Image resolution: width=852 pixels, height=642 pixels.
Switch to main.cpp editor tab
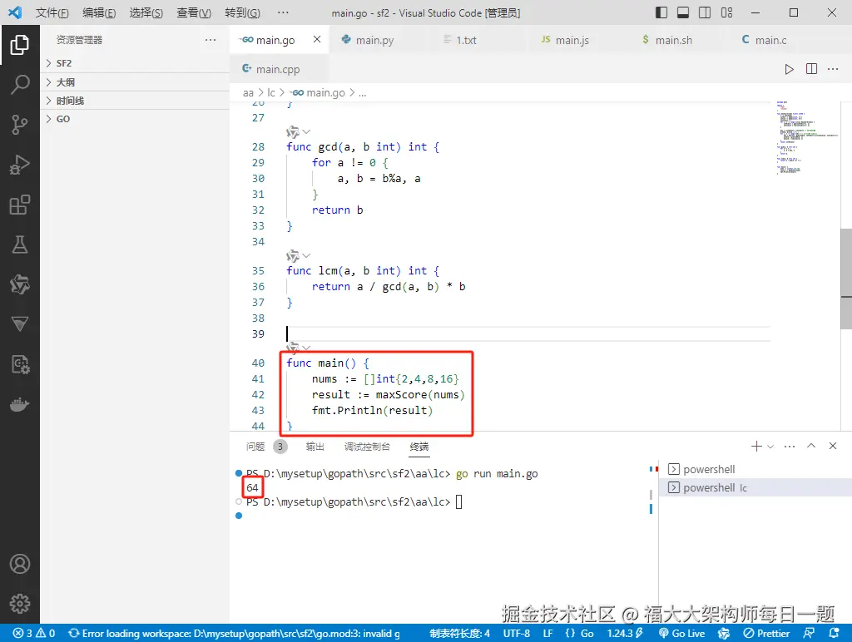278,69
